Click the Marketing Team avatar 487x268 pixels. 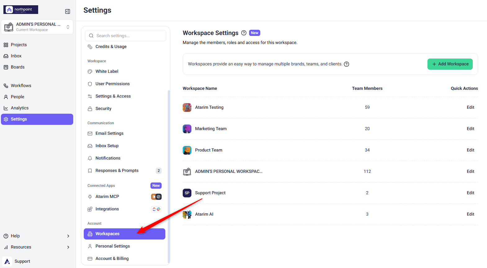click(x=187, y=129)
